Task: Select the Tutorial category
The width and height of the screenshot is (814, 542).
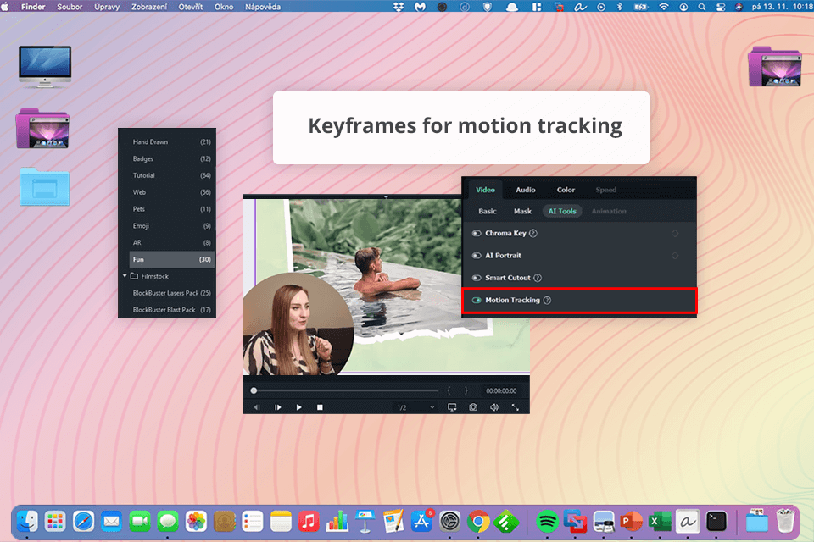Action: tap(172, 175)
